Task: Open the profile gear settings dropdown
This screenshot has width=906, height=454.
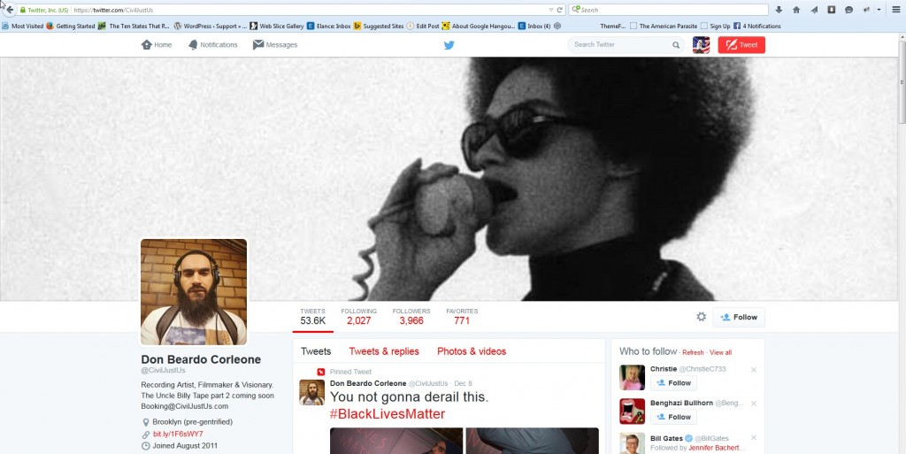Action: pyautogui.click(x=702, y=317)
